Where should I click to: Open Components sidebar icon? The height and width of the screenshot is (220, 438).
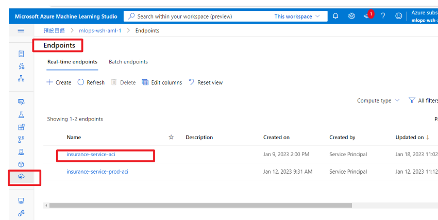(x=21, y=127)
